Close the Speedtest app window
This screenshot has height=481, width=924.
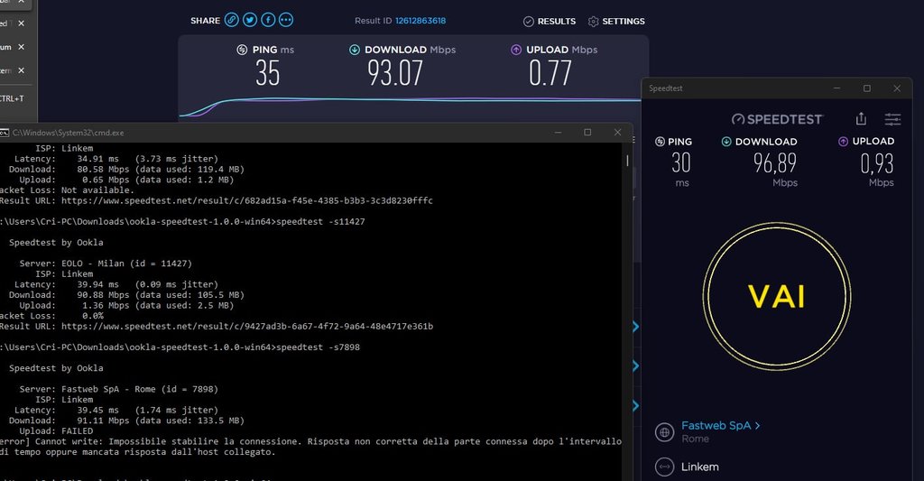(x=897, y=88)
